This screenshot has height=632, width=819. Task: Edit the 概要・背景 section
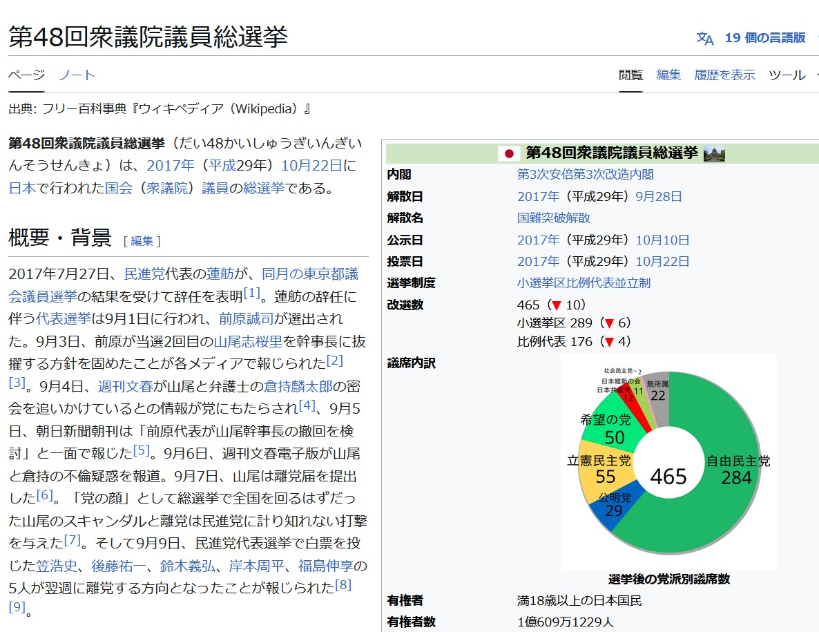coord(142,241)
